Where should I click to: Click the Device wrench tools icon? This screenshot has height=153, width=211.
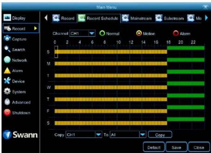click(x=7, y=81)
